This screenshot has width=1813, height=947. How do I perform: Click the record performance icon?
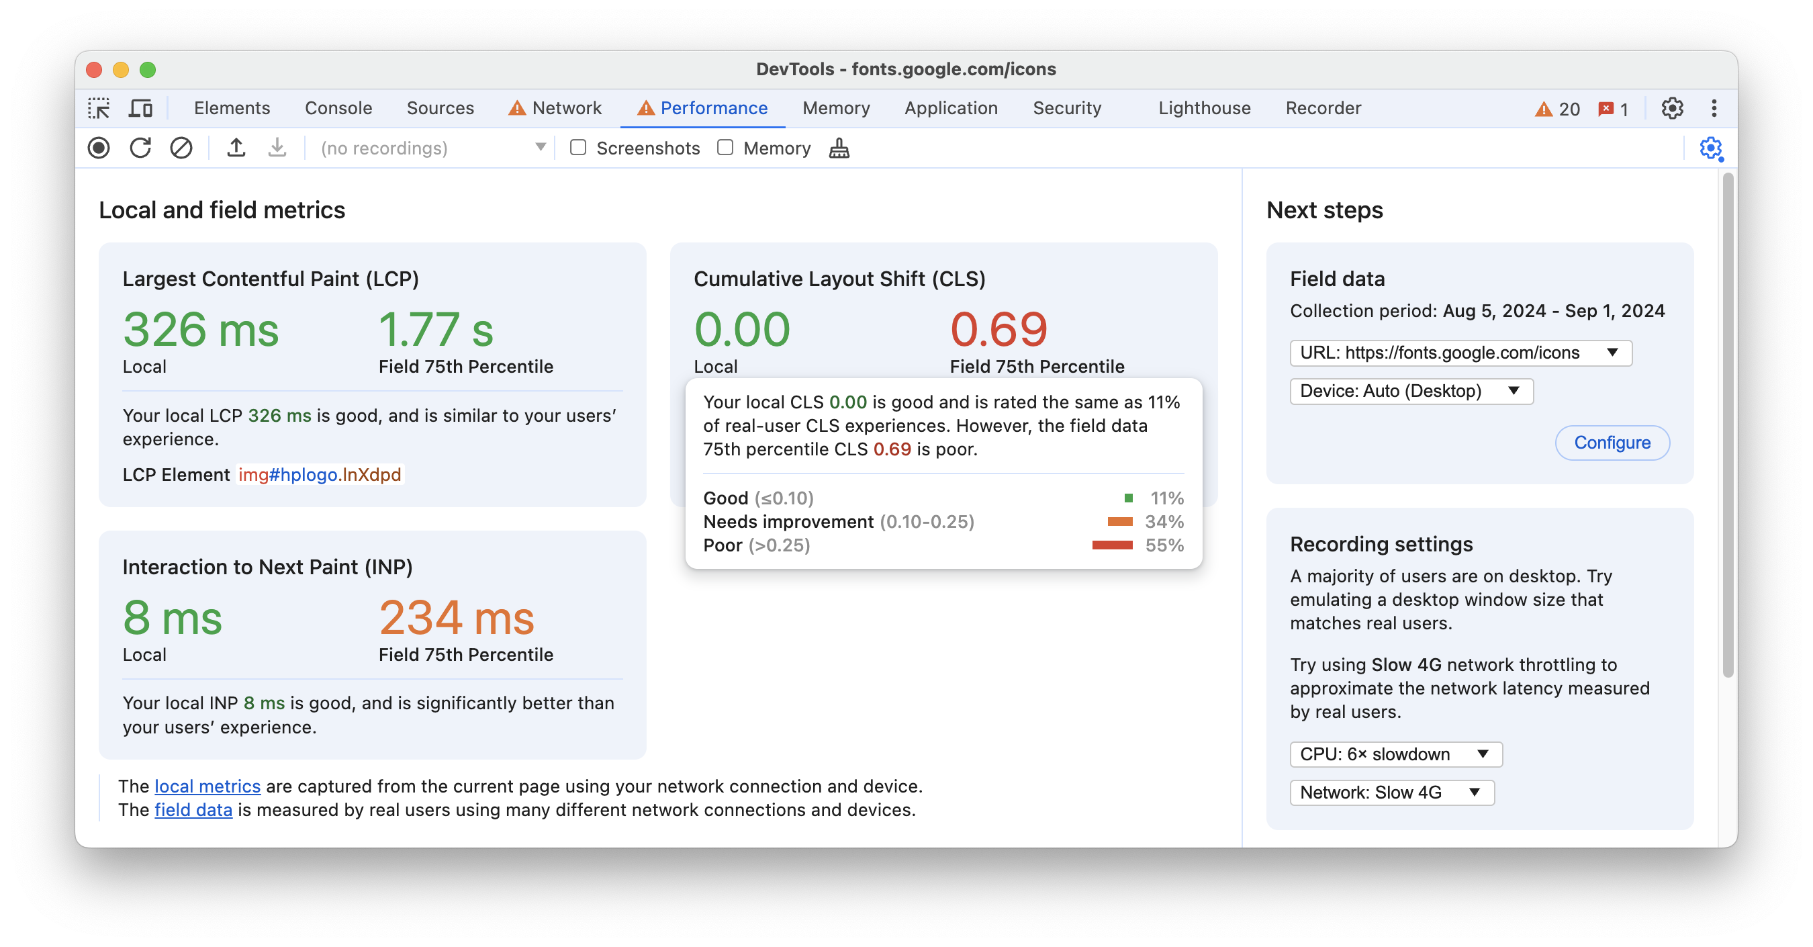(x=99, y=148)
